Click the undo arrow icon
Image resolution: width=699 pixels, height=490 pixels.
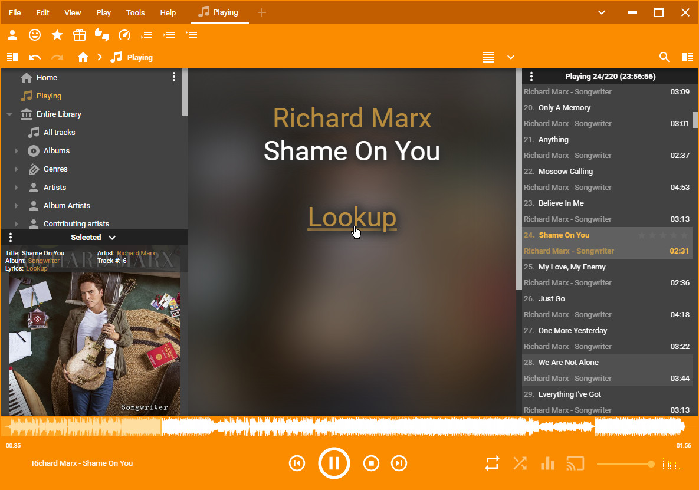[x=35, y=57]
